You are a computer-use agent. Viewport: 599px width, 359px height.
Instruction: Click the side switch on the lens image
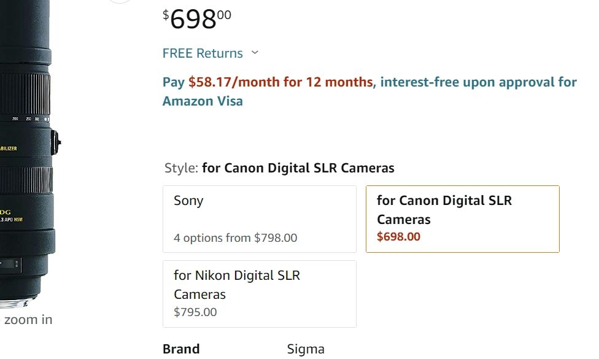[55, 143]
